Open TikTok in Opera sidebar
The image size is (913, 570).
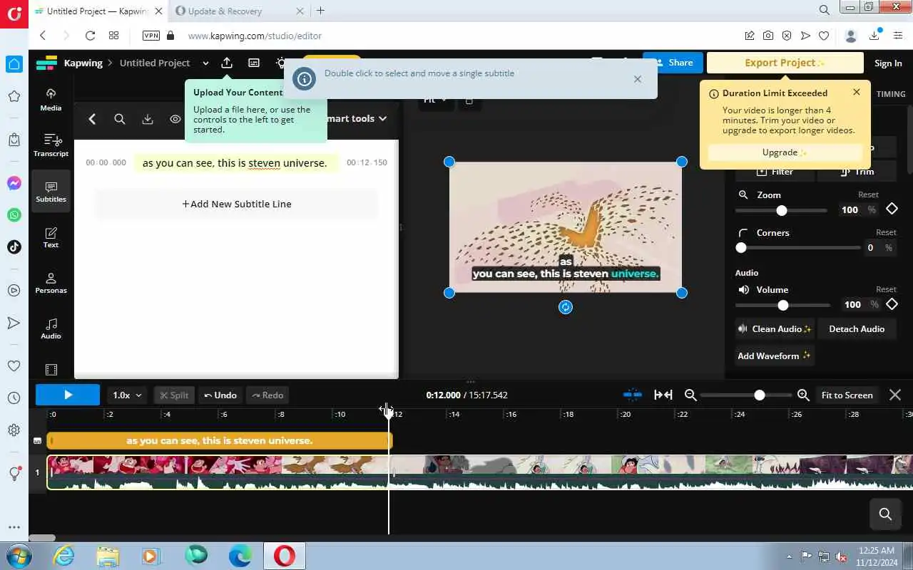point(14,247)
